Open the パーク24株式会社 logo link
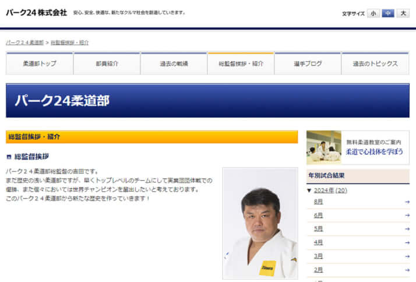The image size is (416, 282). tap(37, 12)
